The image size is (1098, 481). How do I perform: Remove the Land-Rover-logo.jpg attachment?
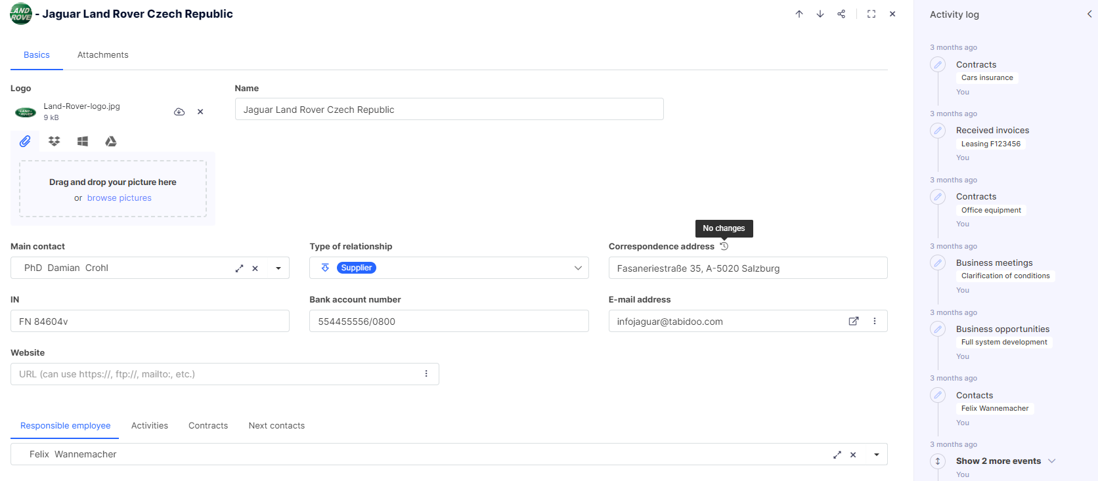click(x=200, y=112)
